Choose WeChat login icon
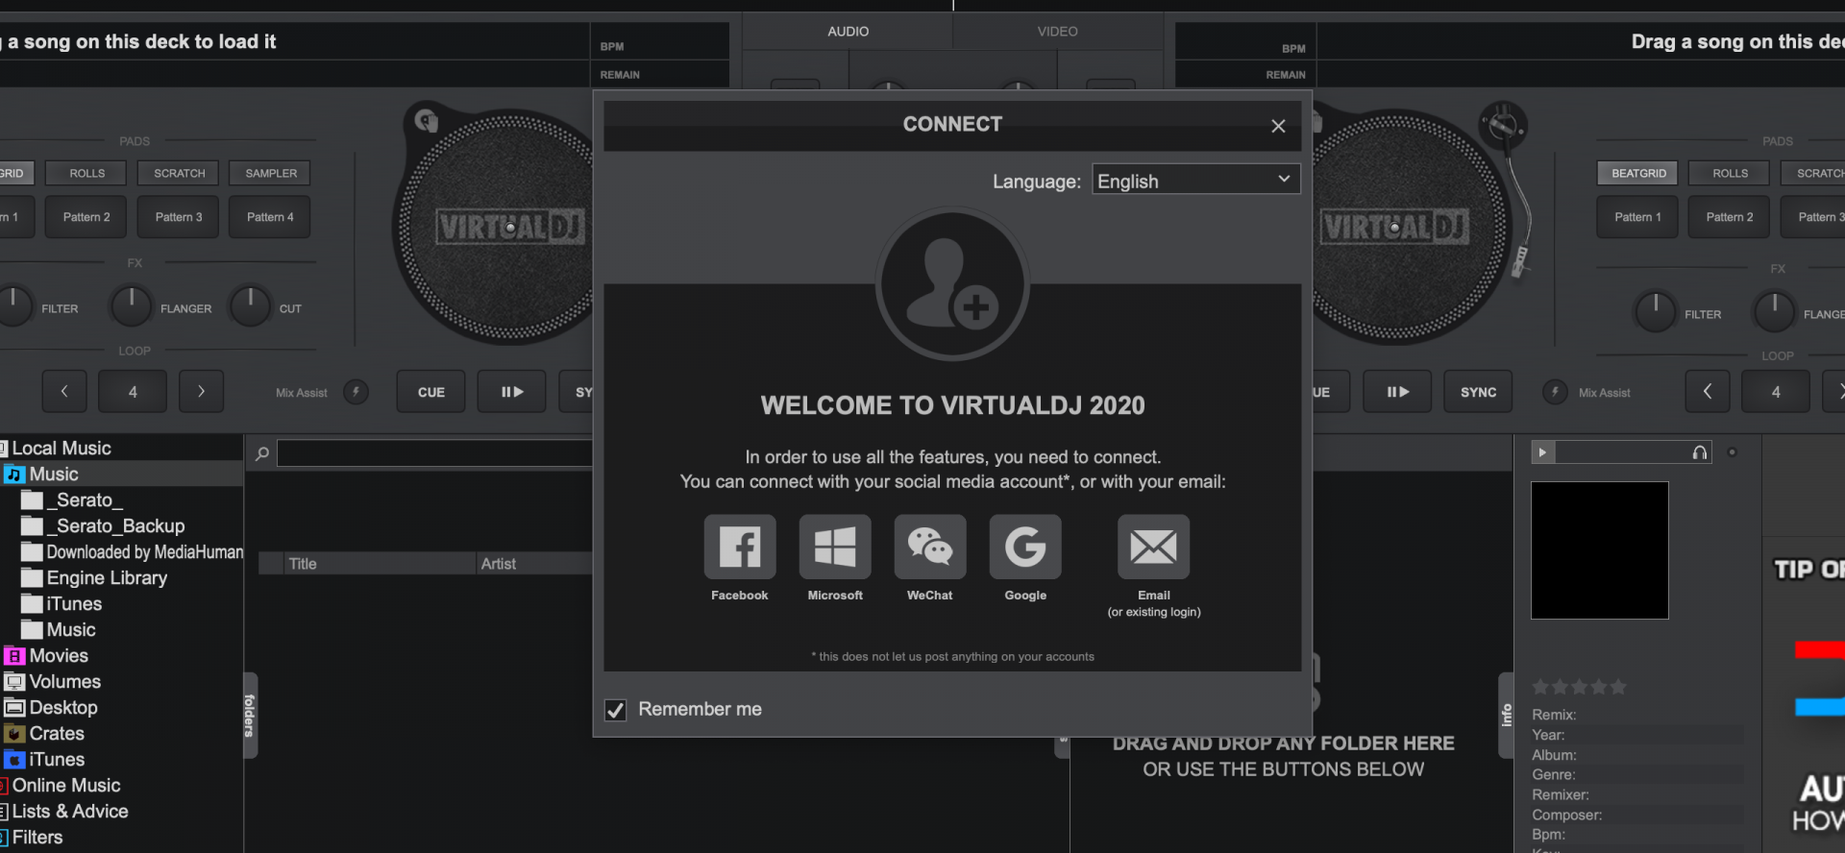This screenshot has height=853, width=1845. coord(930,547)
